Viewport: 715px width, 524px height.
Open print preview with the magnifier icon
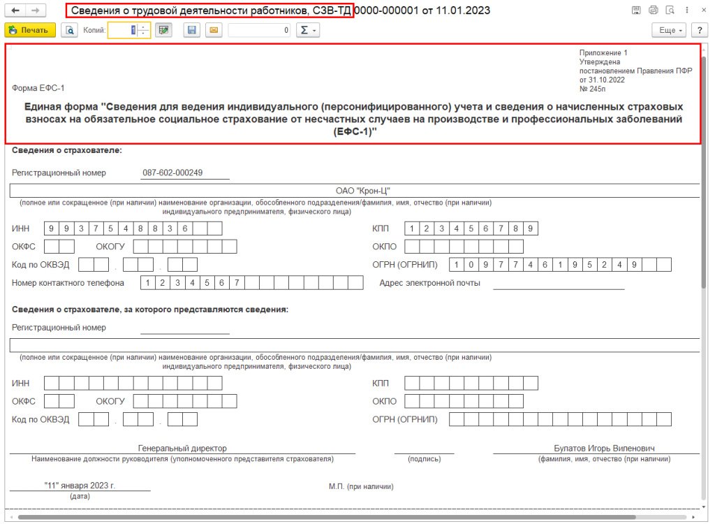69,31
